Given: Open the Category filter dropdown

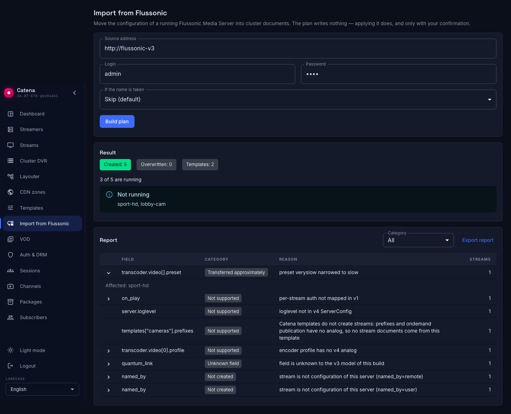Looking at the screenshot, I should click(418, 240).
